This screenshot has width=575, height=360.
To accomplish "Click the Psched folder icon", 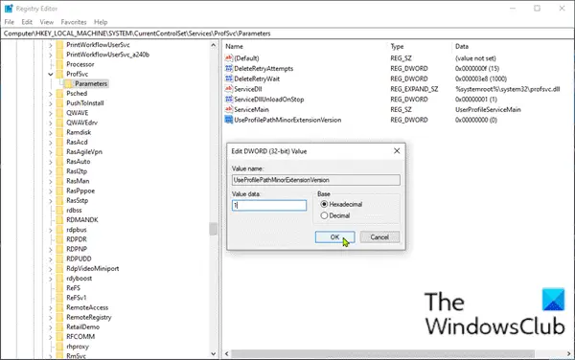I will (59, 94).
